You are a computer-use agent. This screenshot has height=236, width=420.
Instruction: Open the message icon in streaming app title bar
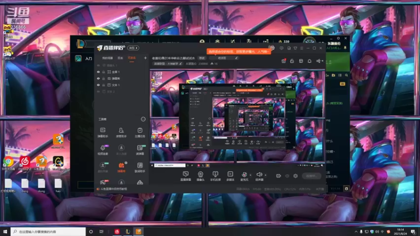tap(281, 48)
